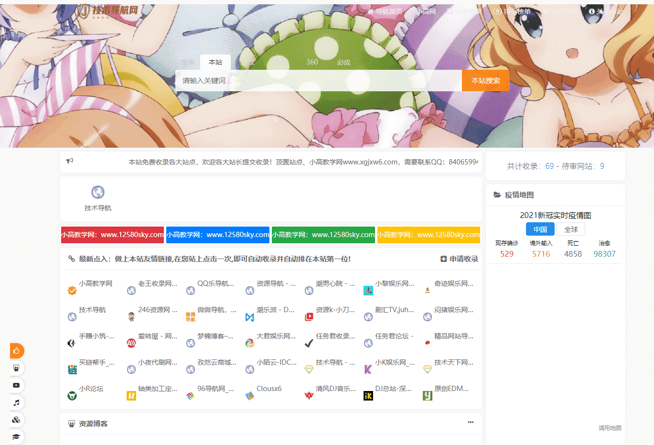Click the 小高教学网 orange badge favicon
This screenshot has width=654, height=445.
click(72, 290)
